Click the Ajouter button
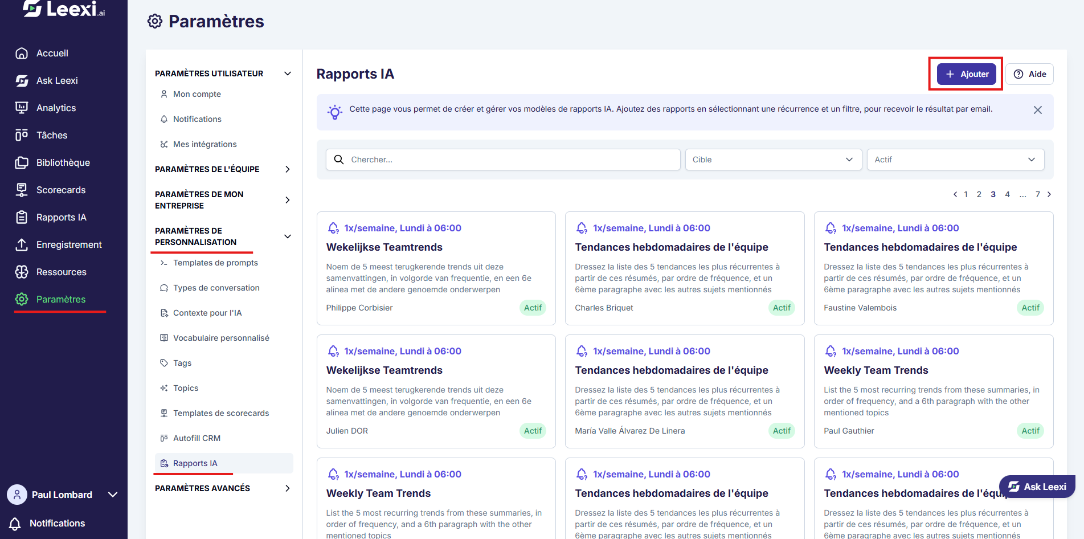The image size is (1084, 539). (x=967, y=74)
